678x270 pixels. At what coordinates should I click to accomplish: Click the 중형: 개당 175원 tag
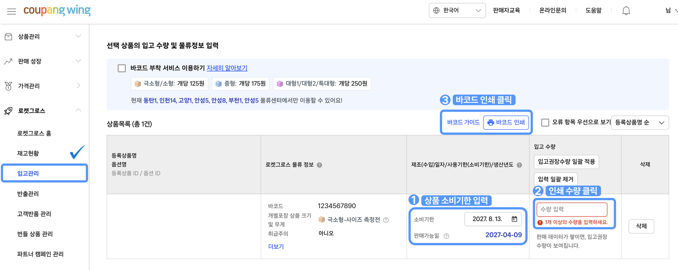[x=241, y=84]
